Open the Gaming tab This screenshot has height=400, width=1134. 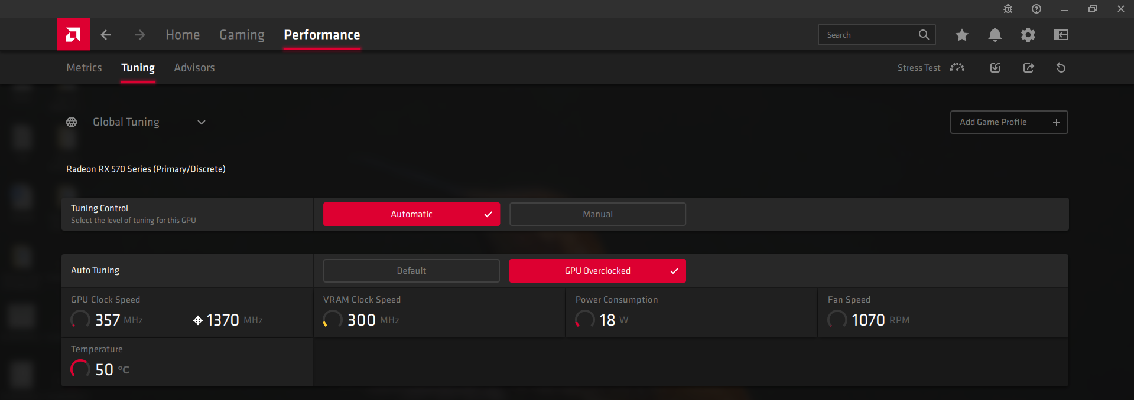point(242,35)
